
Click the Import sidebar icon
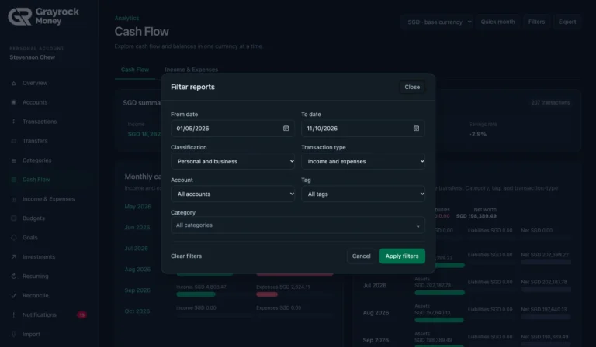tap(14, 335)
